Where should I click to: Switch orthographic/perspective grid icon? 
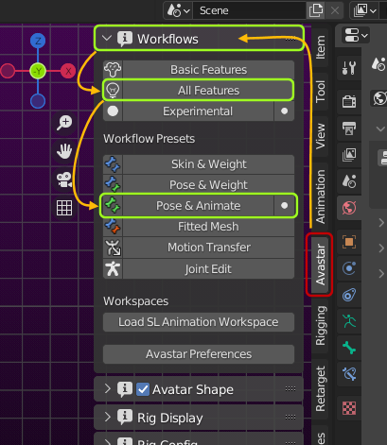tap(64, 208)
